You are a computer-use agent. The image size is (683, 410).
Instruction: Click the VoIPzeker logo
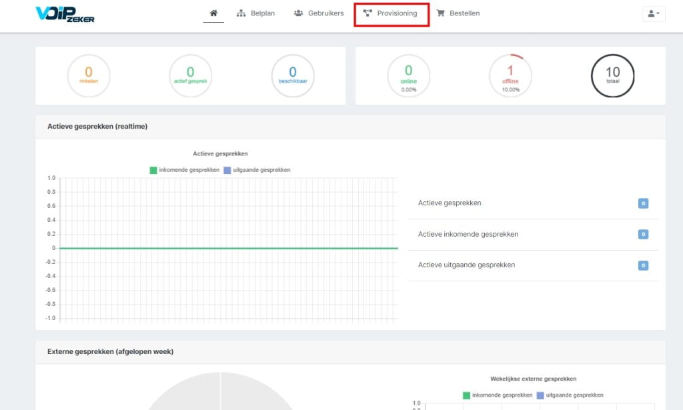point(65,14)
